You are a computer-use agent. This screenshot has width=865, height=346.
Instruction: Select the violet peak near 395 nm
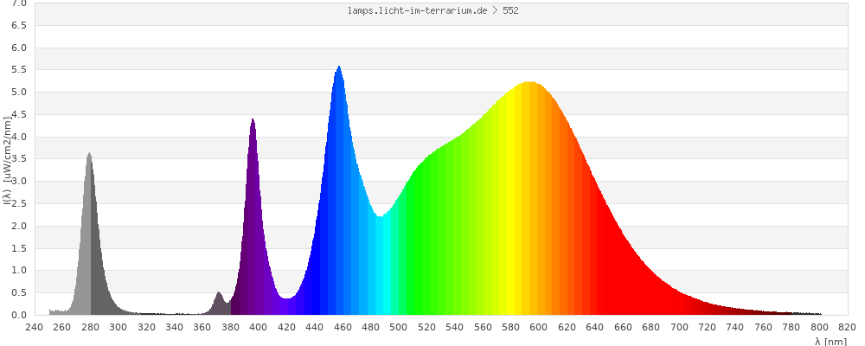click(x=253, y=121)
